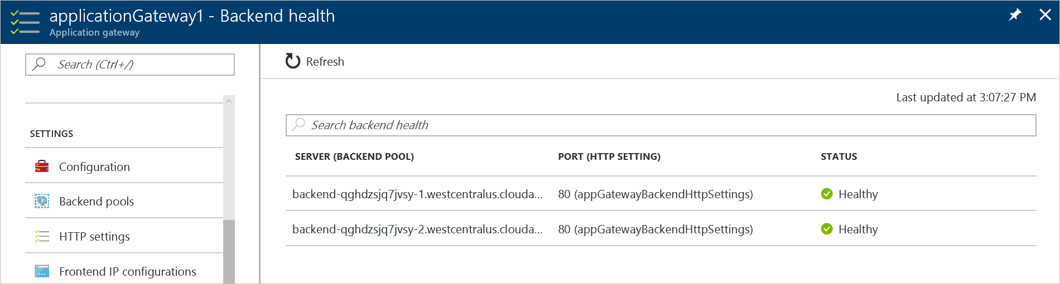
Task: Click the first server's green Healthy icon
Action: [x=827, y=194]
